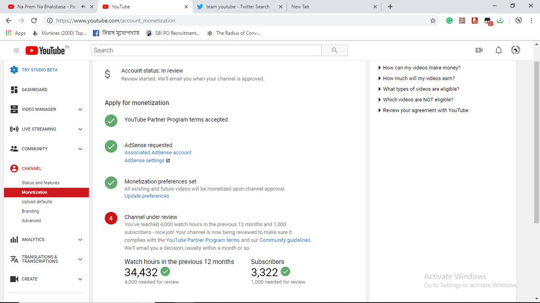Open Upload defaults in the Channel menu

click(x=37, y=202)
